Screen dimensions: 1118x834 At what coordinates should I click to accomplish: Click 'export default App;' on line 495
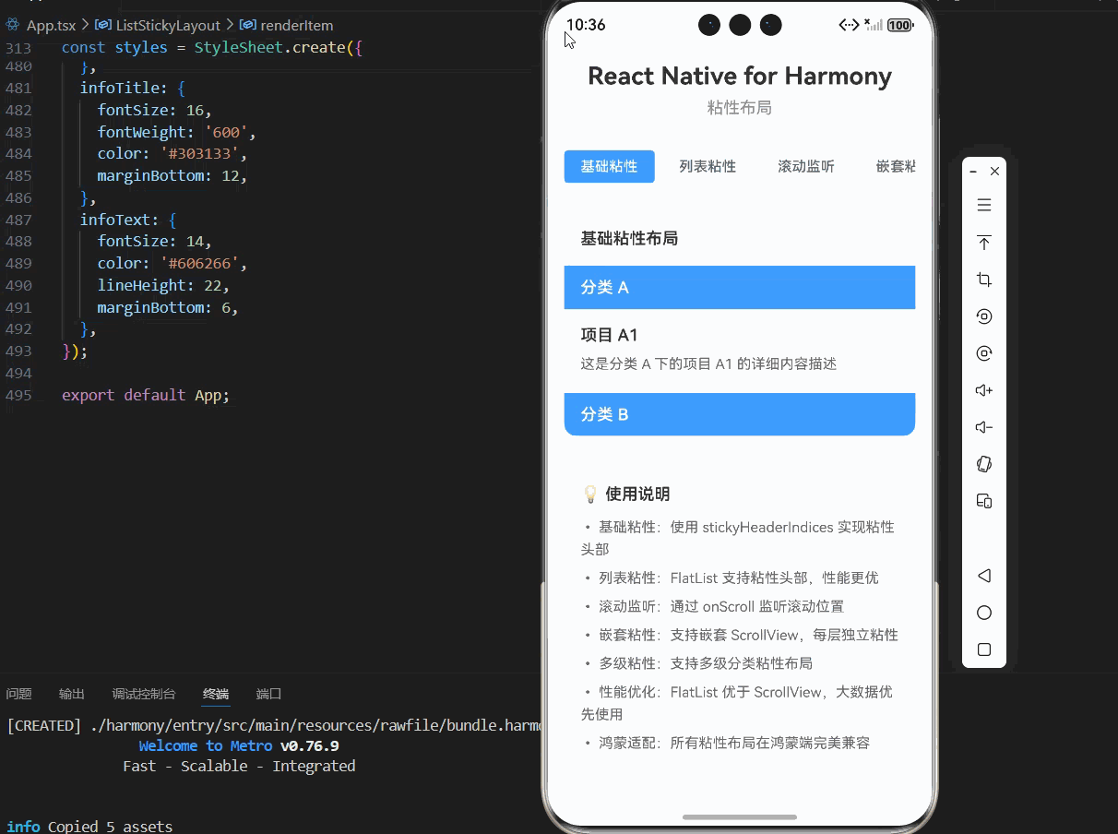146,395
